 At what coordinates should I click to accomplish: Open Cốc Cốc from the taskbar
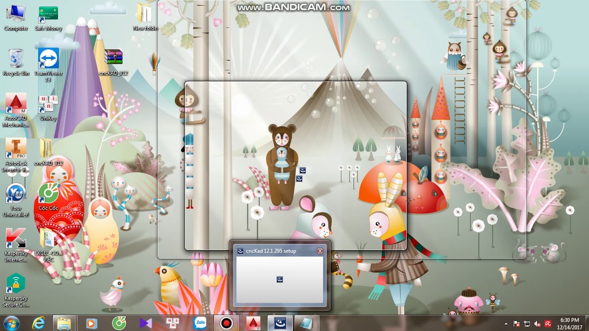[x=119, y=323]
